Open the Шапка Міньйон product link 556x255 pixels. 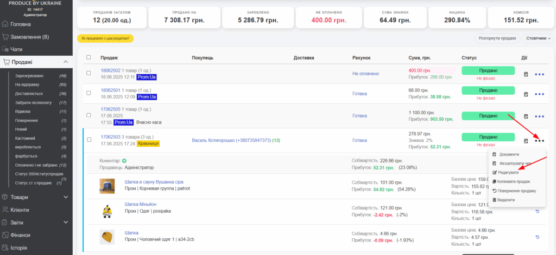pyautogui.click(x=141, y=205)
